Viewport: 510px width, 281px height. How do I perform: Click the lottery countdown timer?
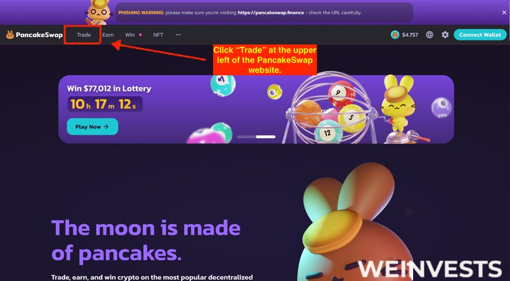105,104
